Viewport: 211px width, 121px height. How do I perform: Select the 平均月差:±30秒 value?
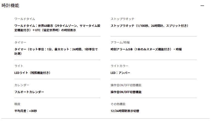tap(26, 111)
